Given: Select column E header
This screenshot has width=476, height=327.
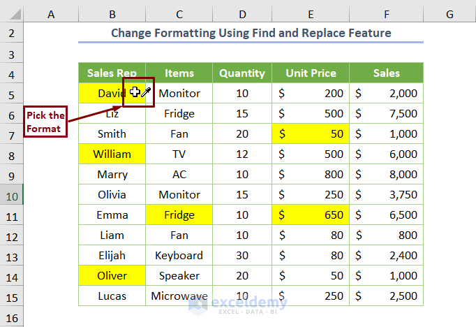Looking at the screenshot, I should (311, 14).
